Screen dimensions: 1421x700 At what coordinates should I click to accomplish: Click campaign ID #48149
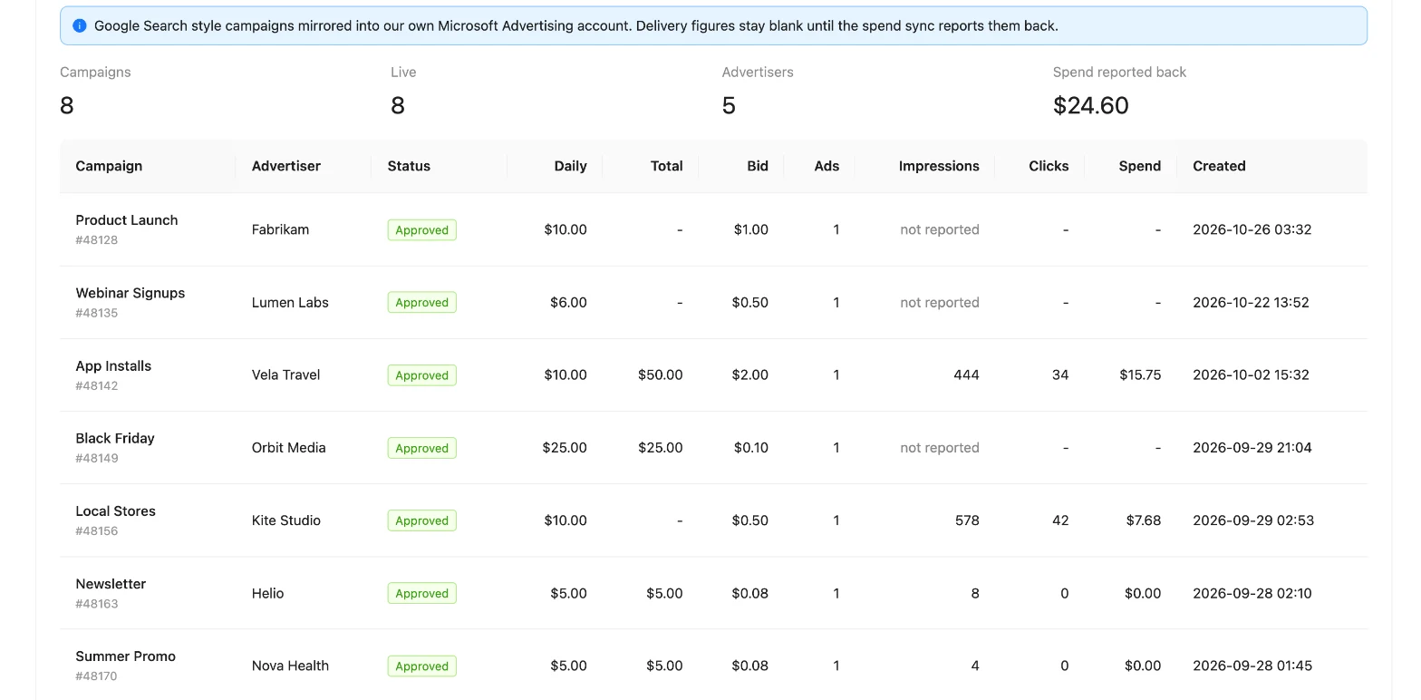(x=97, y=458)
